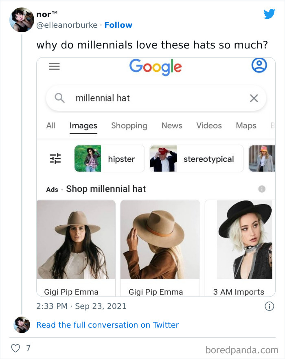Click the Google account profile icon

[259, 66]
